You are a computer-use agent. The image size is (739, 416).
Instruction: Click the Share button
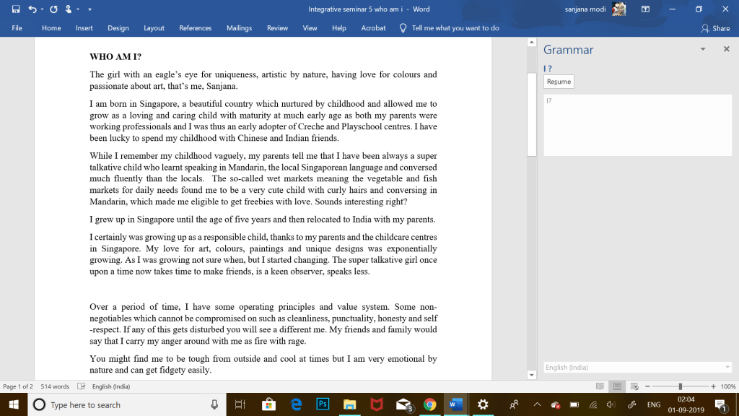tap(715, 28)
